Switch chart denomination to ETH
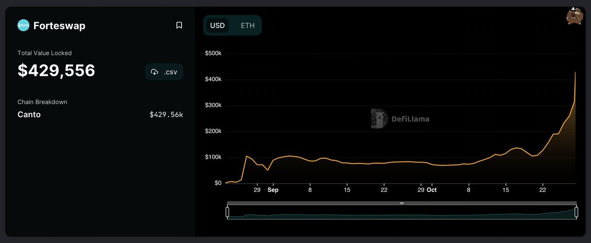The image size is (591, 243). 248,26
